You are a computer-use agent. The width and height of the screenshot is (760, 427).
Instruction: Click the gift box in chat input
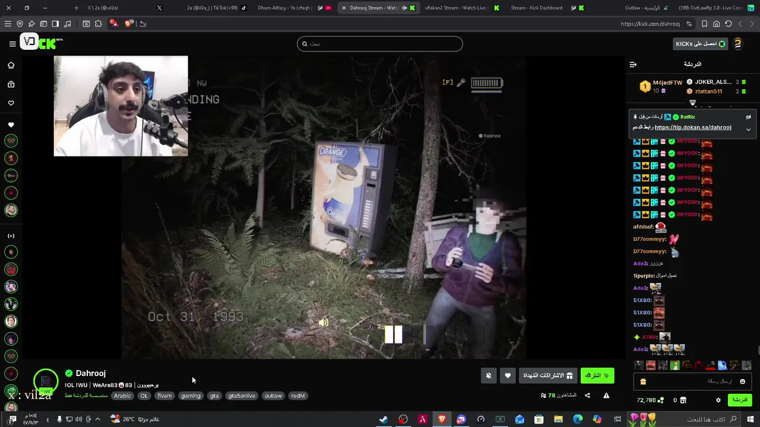click(x=643, y=381)
